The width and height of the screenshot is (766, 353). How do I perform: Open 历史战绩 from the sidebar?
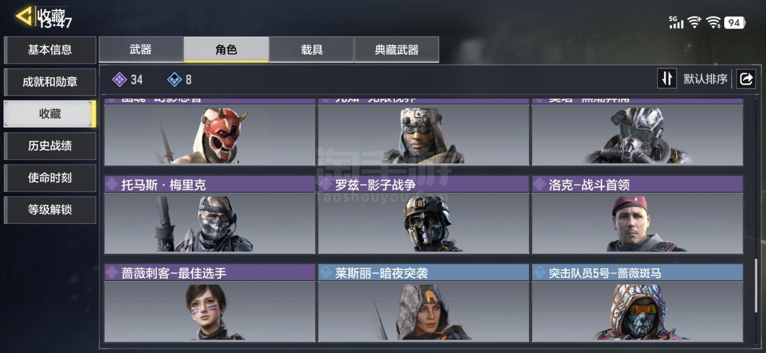(x=50, y=146)
